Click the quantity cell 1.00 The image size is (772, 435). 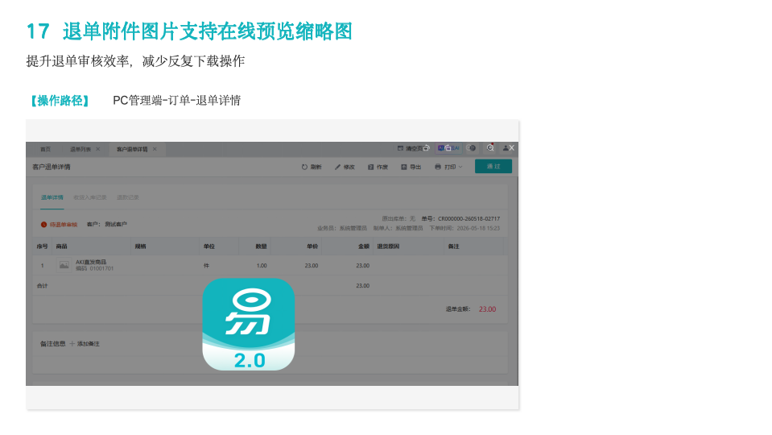(x=262, y=266)
